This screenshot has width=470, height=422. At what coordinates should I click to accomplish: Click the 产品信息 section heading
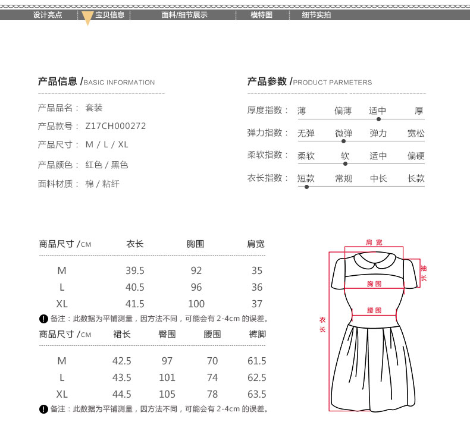coord(58,81)
